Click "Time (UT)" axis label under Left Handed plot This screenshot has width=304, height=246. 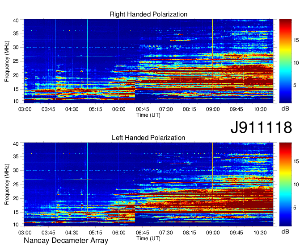click(148, 238)
